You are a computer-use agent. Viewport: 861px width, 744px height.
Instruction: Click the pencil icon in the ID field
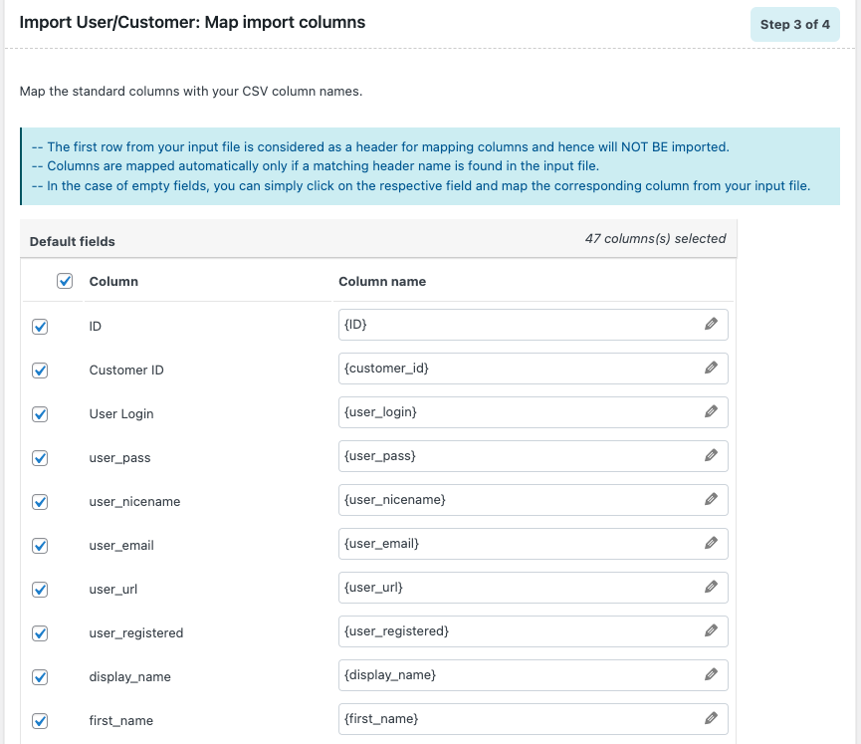[x=711, y=325]
